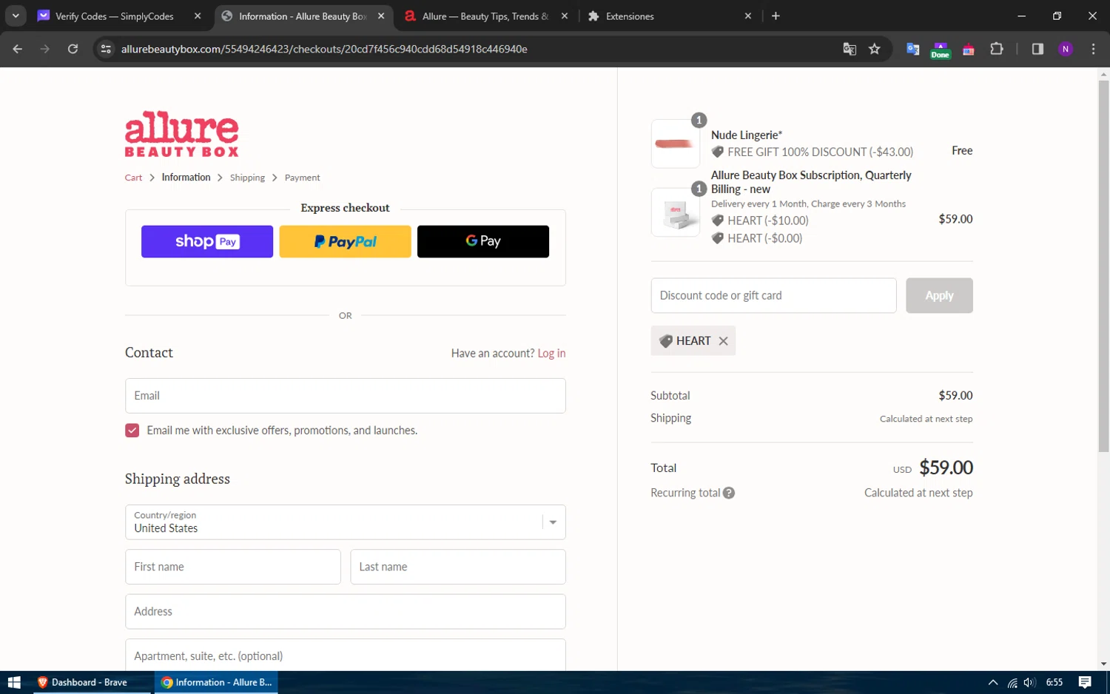Close the Information - Allure Beauty Box tab
This screenshot has height=694, width=1110.
(381, 16)
